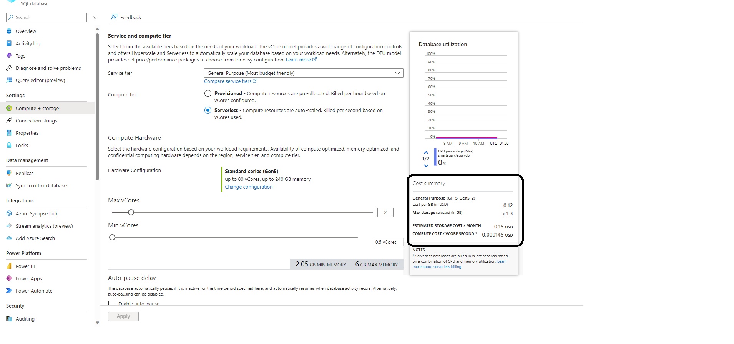Show next utilization metric with down chevron
Image resolution: width=734 pixels, height=344 pixels.
coord(426,166)
